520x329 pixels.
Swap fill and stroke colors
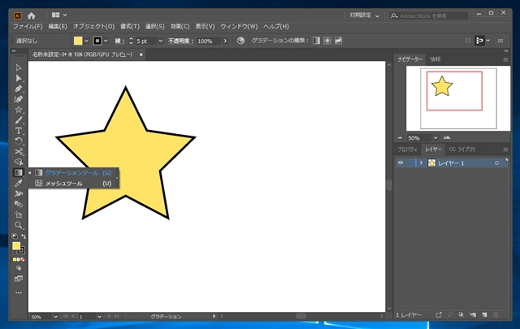pyautogui.click(x=24, y=236)
